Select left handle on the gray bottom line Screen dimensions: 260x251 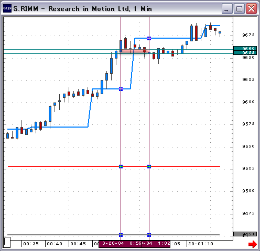[x=121, y=235]
